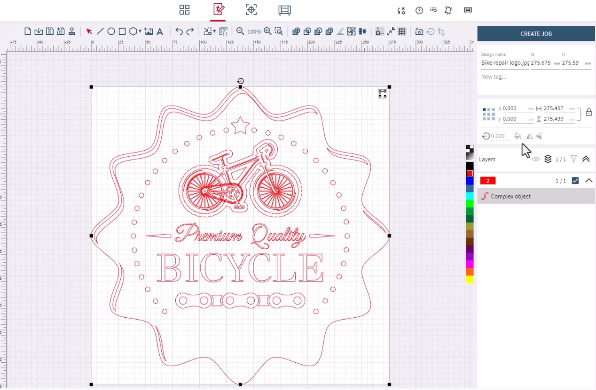Switch to the design editor tab
Screen dimensions: 596x390
coord(218,10)
